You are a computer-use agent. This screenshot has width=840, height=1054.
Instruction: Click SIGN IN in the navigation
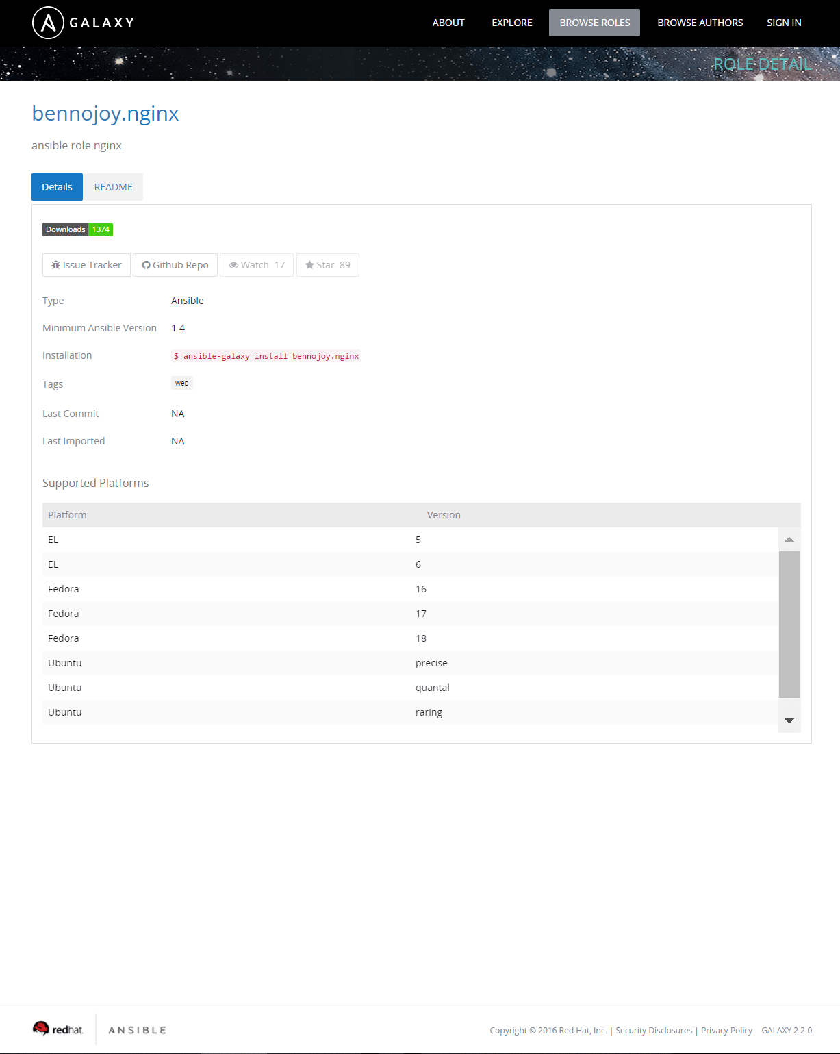tap(784, 23)
